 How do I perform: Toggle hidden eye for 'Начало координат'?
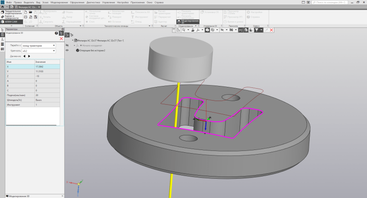coord(67,45)
